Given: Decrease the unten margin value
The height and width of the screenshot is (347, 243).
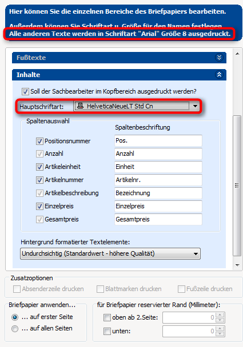Looking at the screenshot, I should pyautogui.click(x=220, y=334).
